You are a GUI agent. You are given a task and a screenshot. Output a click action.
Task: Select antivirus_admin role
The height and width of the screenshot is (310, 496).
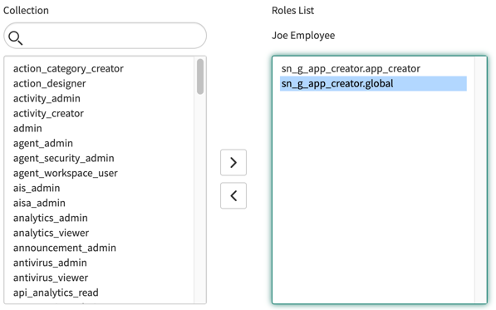click(x=50, y=263)
